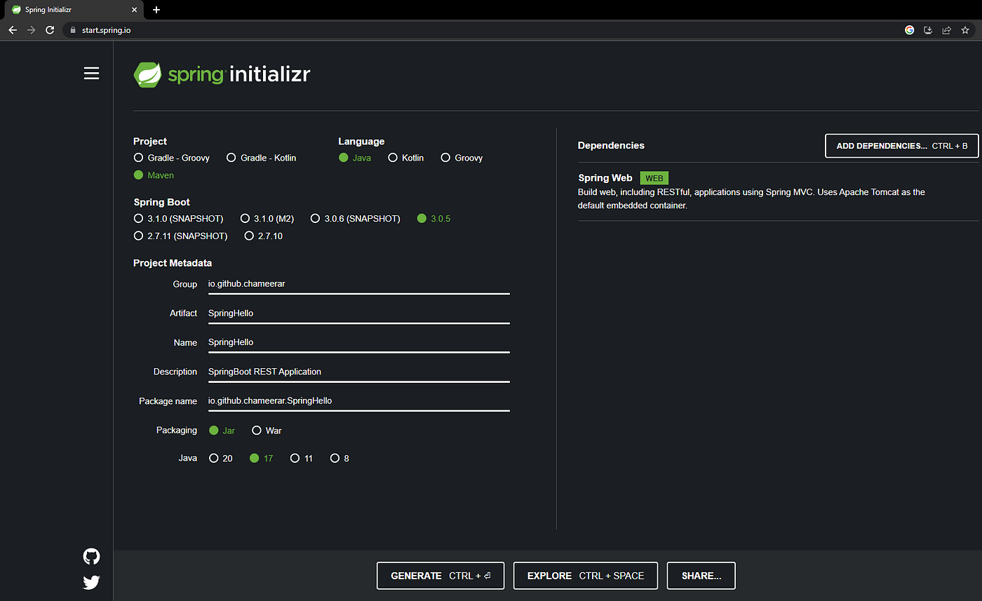
Task: Click the install app icon in address bar
Action: coord(928,30)
